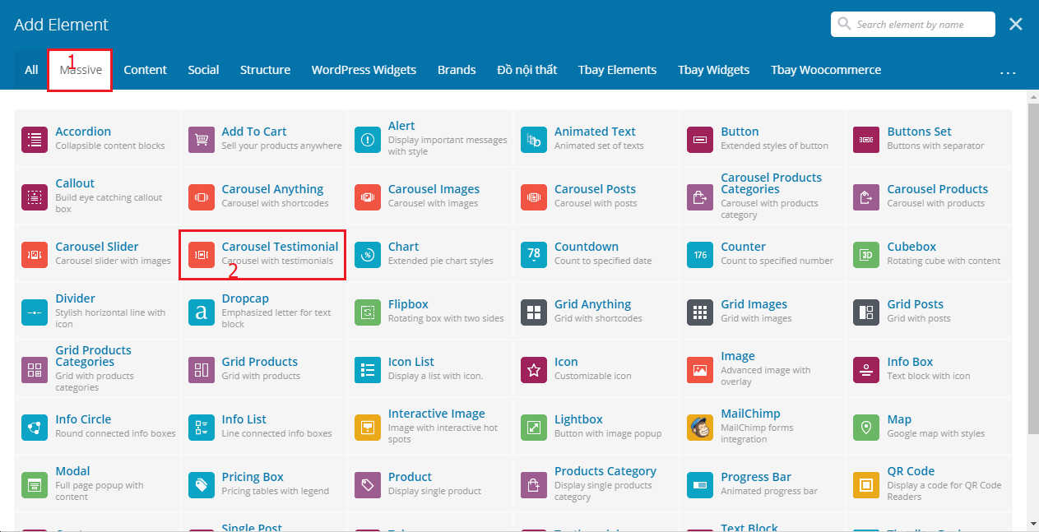This screenshot has width=1039, height=532.
Task: Open the Structure tab
Action: click(265, 70)
